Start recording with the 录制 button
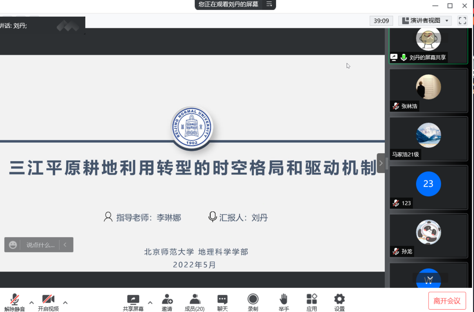Screen dimensions: 474x312 coord(253,300)
